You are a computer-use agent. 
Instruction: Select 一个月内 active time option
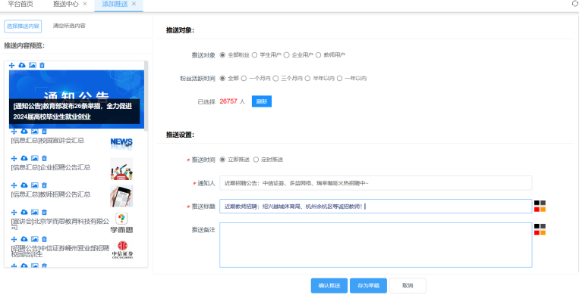244,79
